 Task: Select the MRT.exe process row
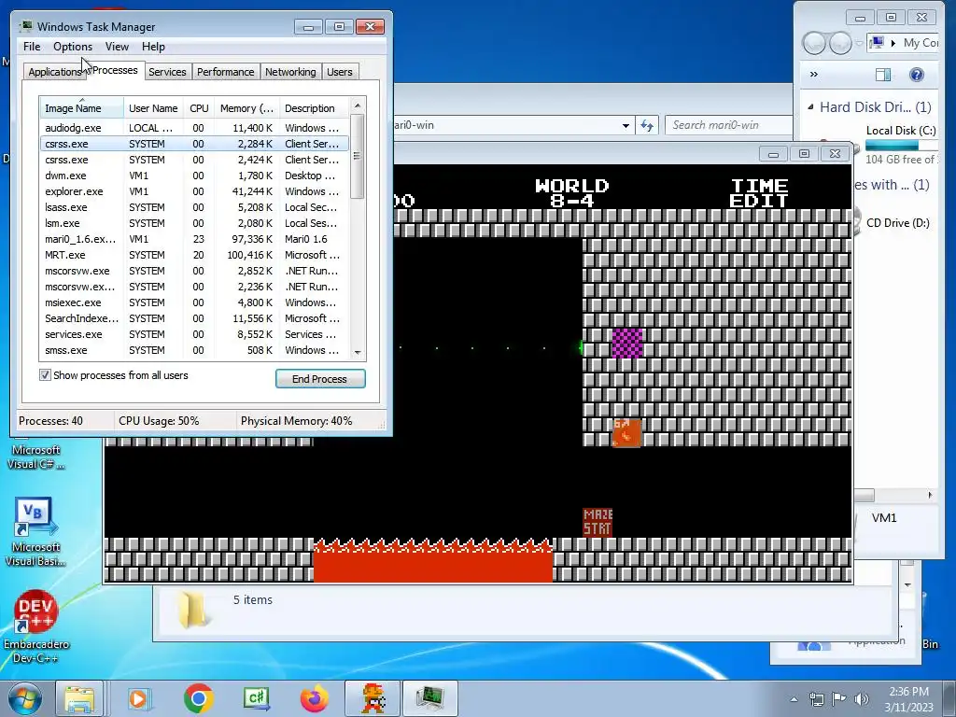[194, 255]
